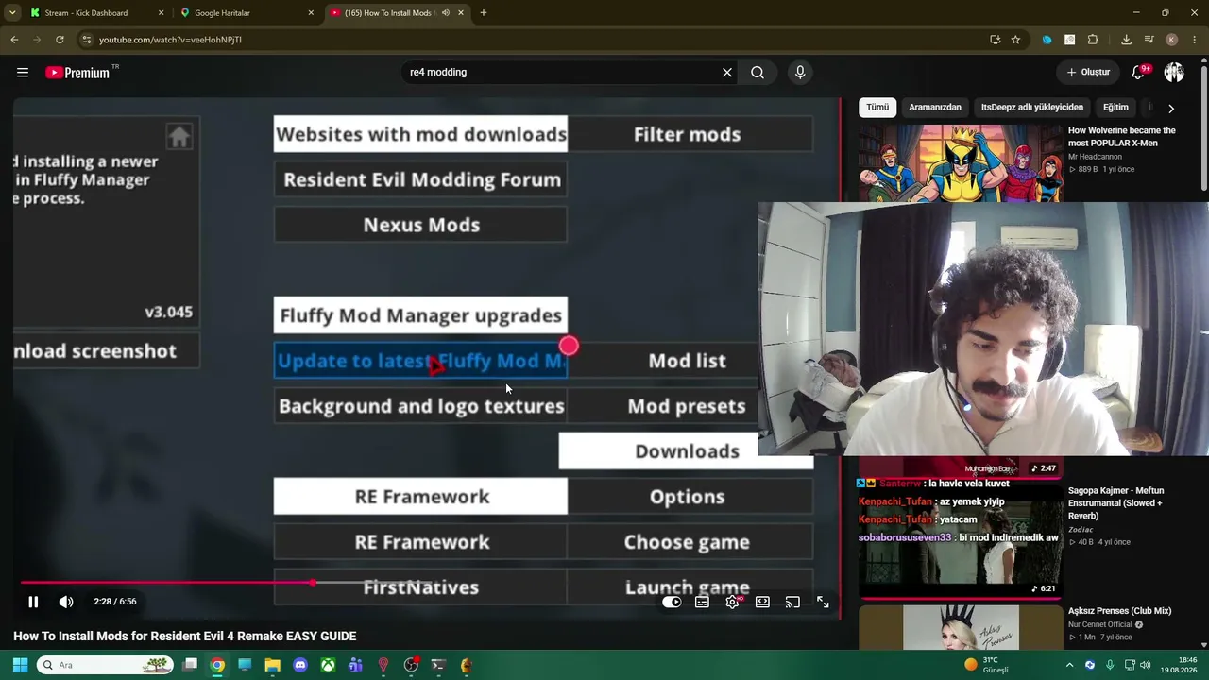This screenshot has height=680, width=1209.
Task: Close the Google Haritalar tab
Action: [x=311, y=13]
